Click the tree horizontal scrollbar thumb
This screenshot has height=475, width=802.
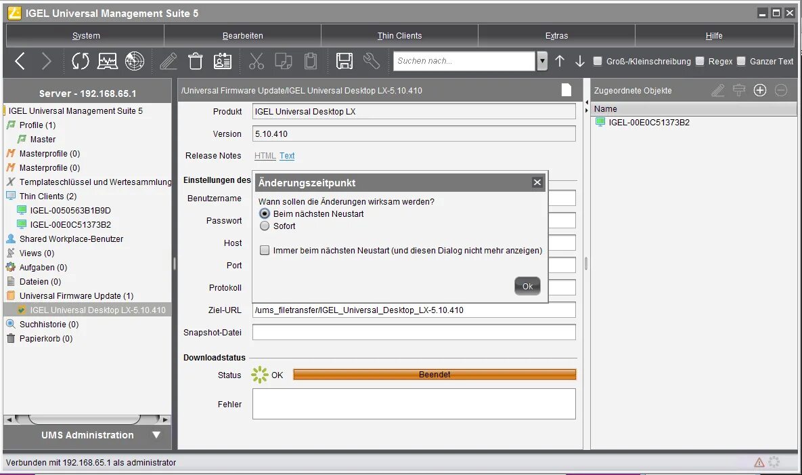[85, 419]
